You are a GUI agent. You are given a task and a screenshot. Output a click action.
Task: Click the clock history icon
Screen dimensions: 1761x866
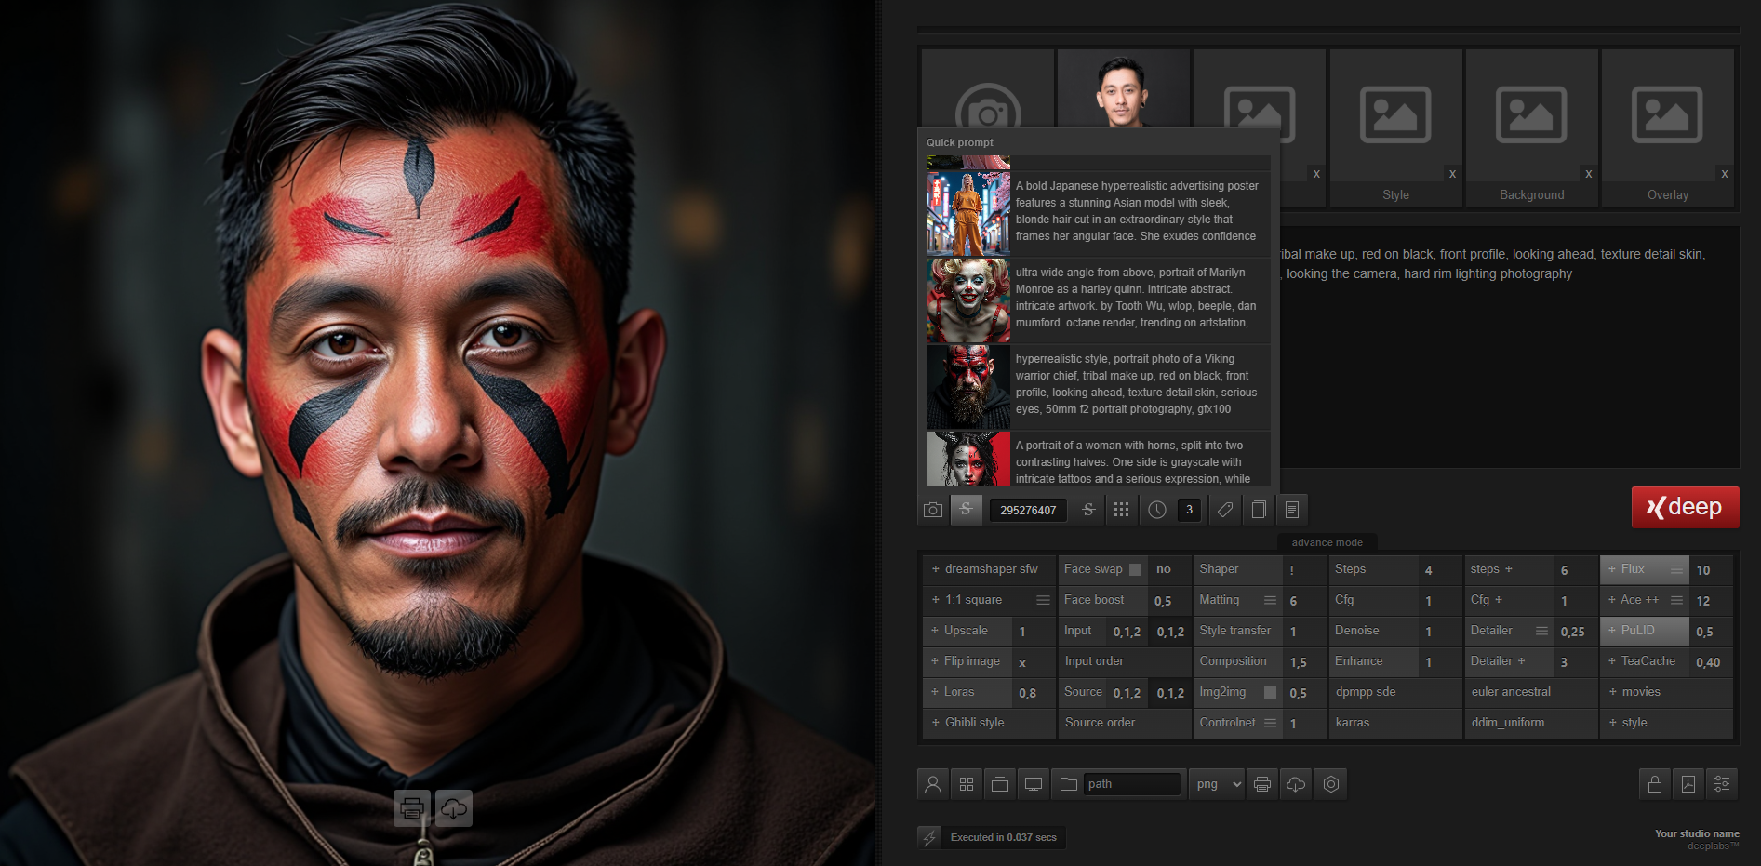click(x=1157, y=510)
